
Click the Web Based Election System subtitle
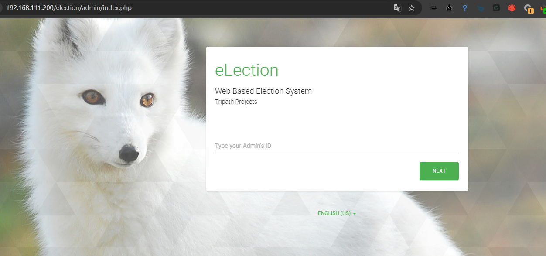[x=263, y=91]
